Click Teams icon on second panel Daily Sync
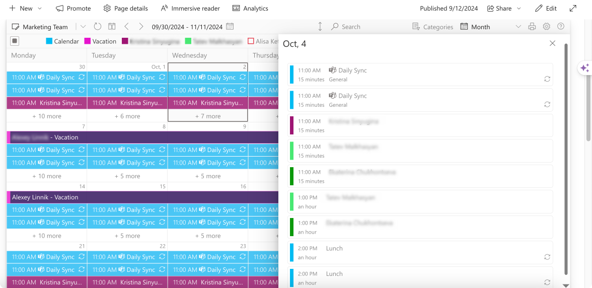Viewport: 592px width, 288px height. click(333, 96)
